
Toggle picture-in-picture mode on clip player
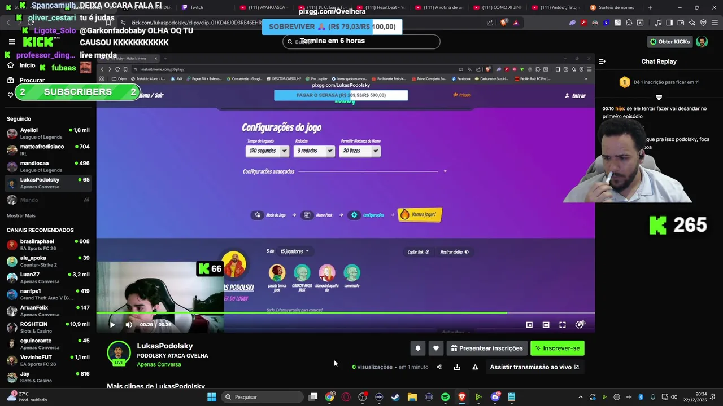529,325
